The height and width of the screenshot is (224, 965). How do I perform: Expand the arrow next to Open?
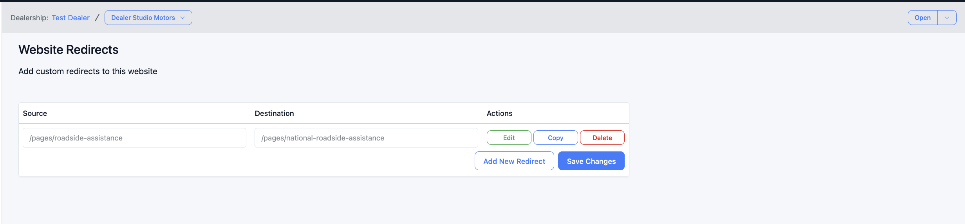[x=947, y=18]
